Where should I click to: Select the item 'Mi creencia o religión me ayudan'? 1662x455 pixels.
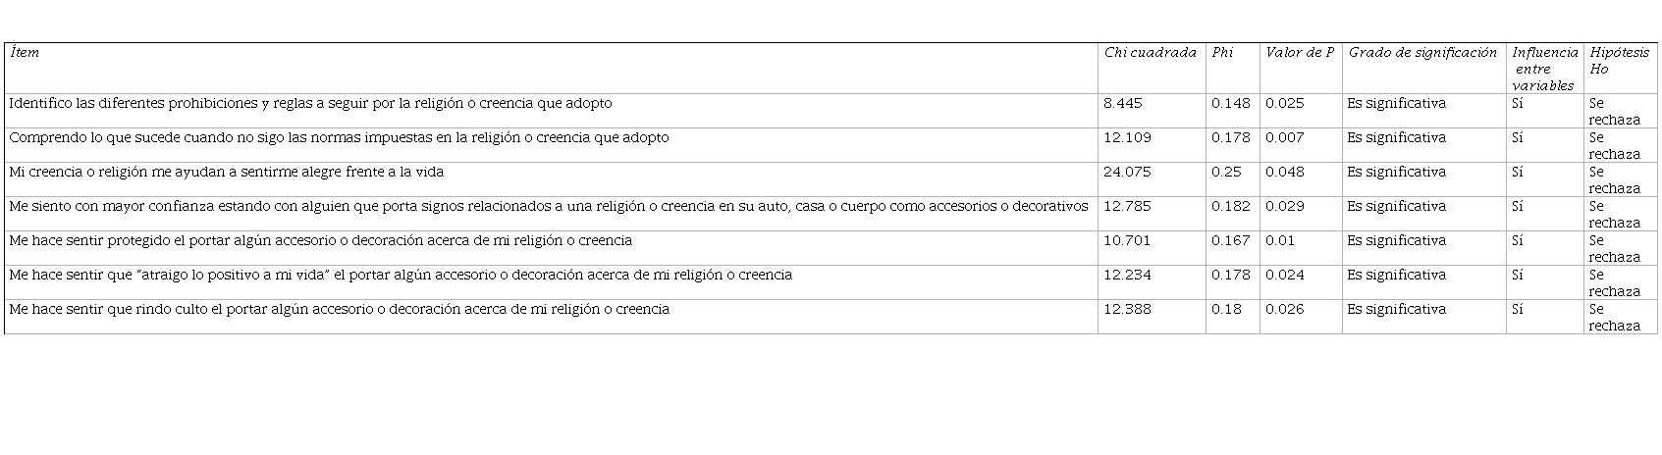click(226, 172)
